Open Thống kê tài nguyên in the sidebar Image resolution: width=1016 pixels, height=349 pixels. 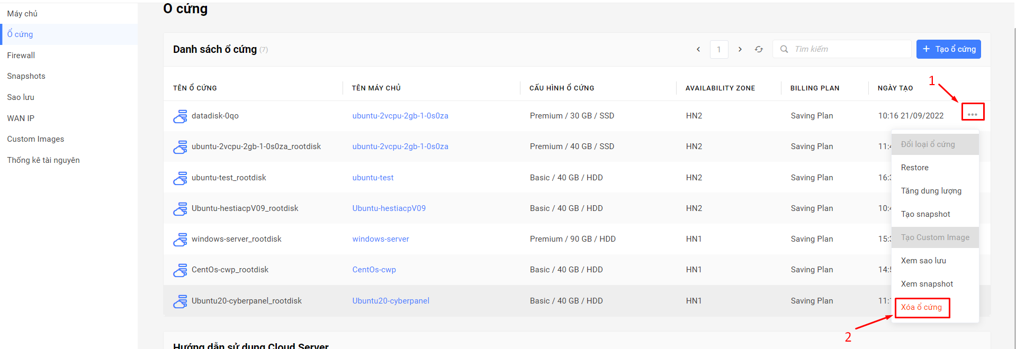click(43, 160)
